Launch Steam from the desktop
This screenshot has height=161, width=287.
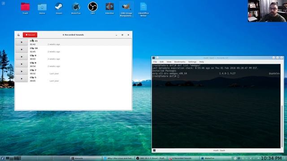[59, 8]
